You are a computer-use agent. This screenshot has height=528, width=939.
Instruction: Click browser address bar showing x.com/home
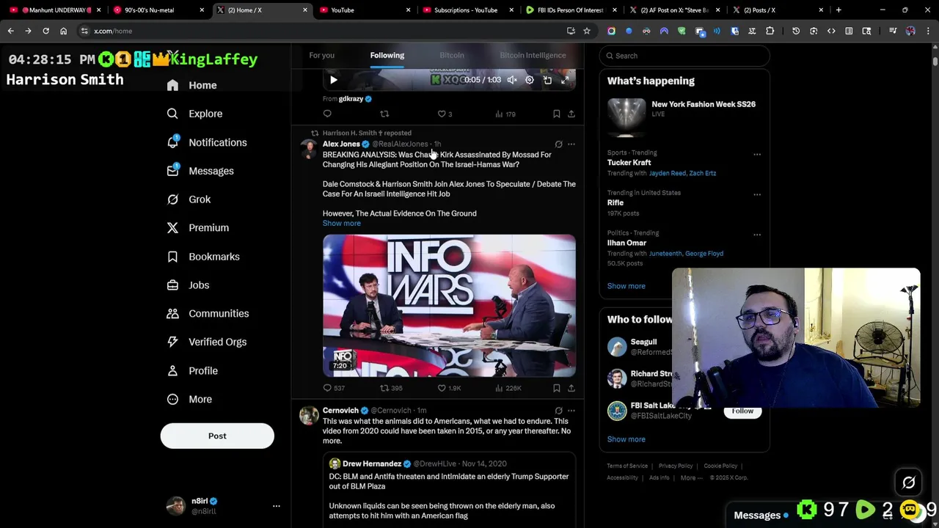[323, 31]
